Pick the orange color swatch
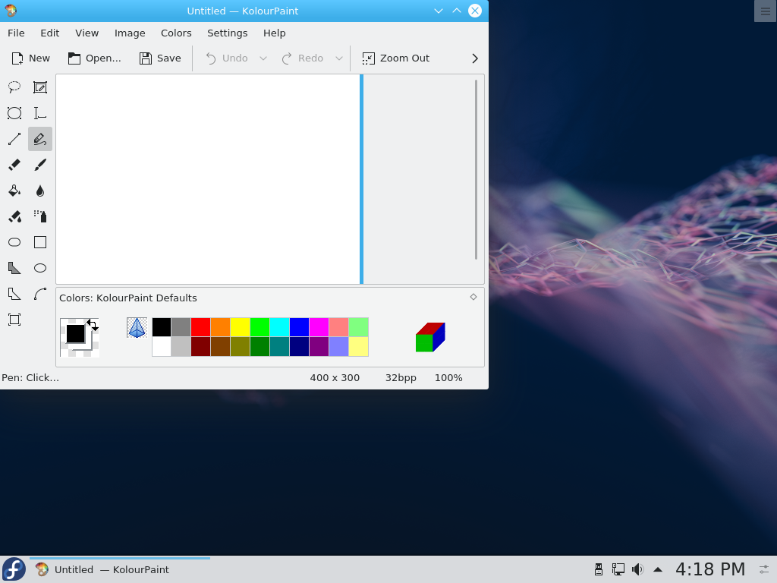 [221, 327]
